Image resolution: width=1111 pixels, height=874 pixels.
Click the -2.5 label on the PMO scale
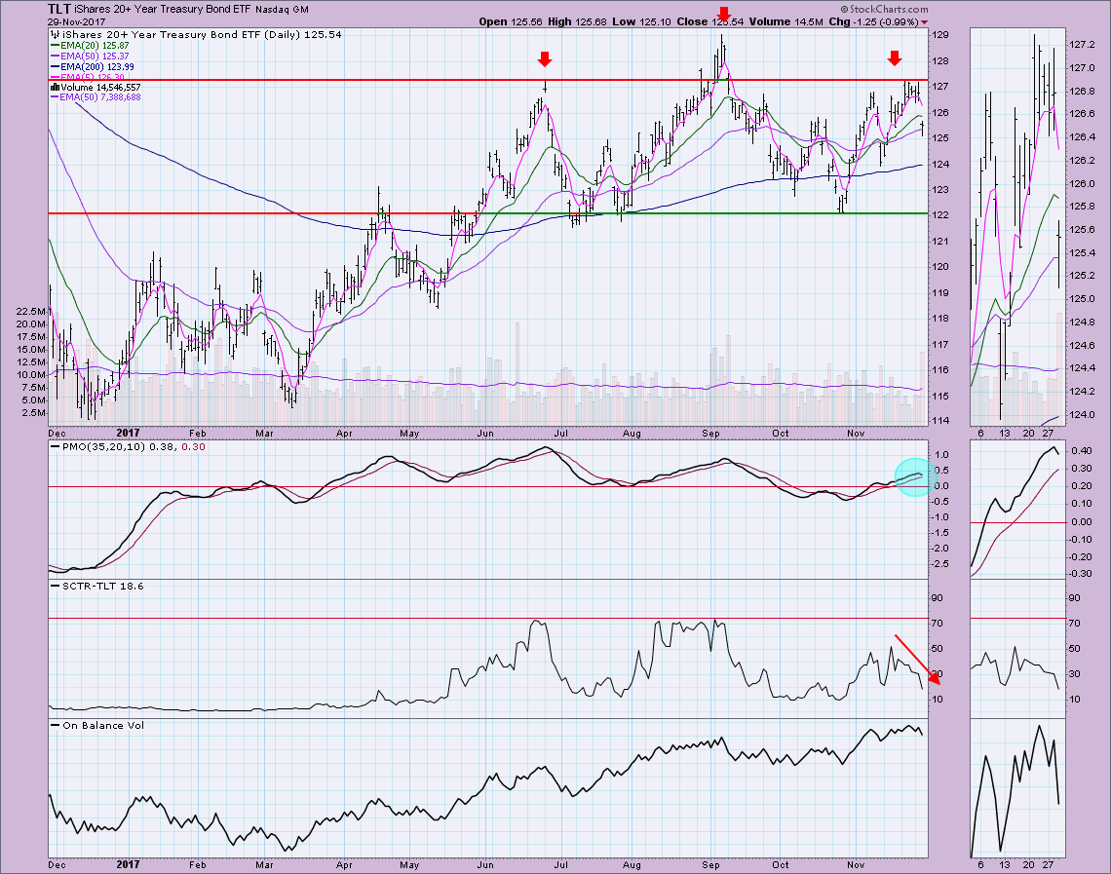[939, 564]
